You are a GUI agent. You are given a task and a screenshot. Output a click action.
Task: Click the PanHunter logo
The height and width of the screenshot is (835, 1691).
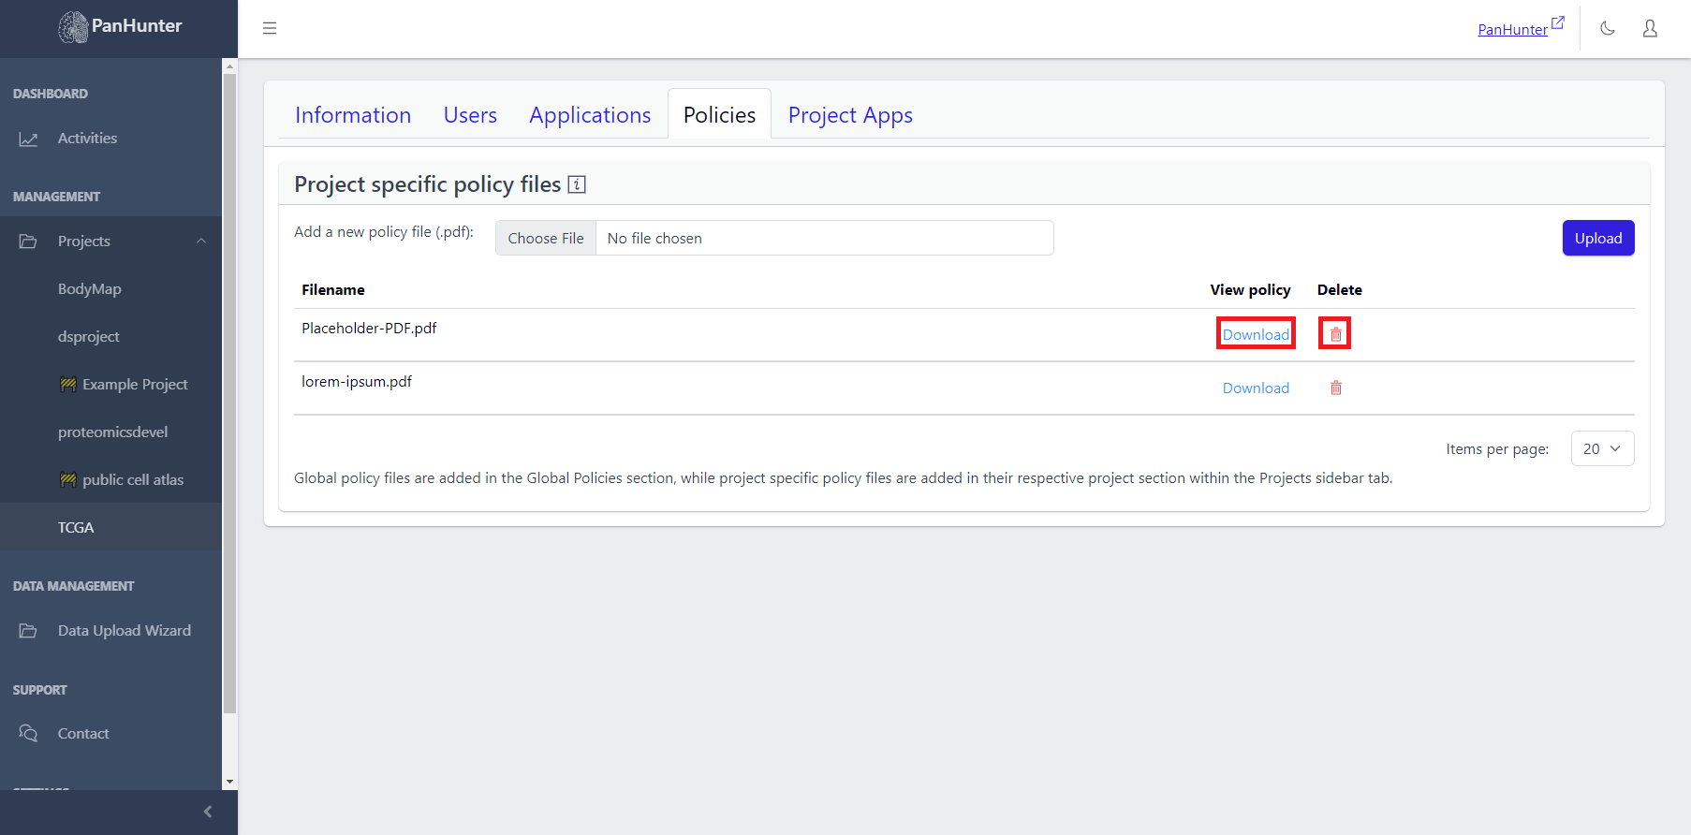(x=119, y=27)
